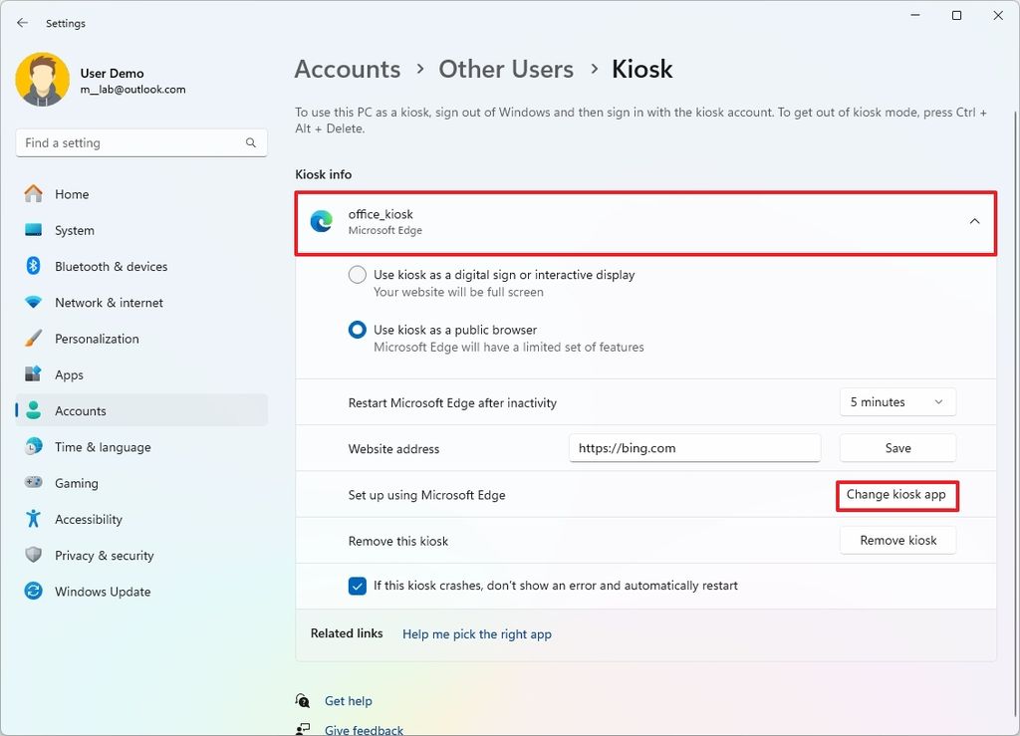Click the Accessibility figure icon
Screen dimensions: 1020x736
point(34,519)
